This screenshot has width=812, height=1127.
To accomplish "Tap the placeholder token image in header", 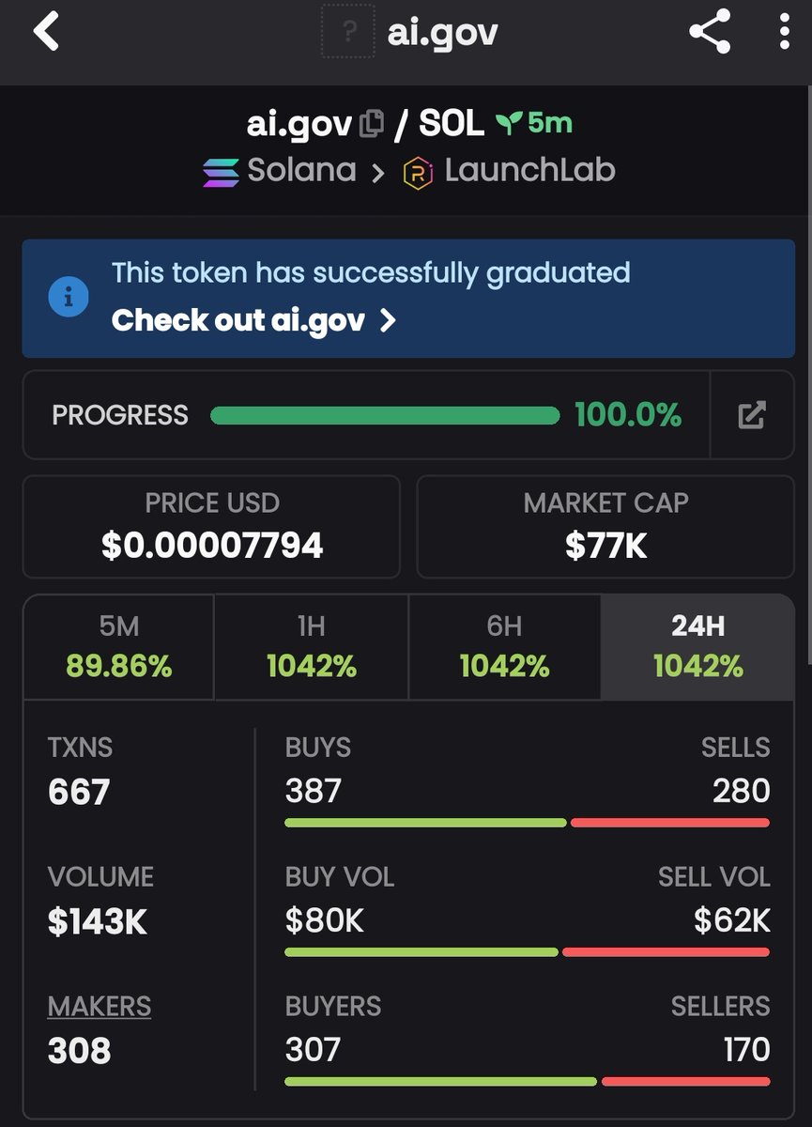I will 348,32.
